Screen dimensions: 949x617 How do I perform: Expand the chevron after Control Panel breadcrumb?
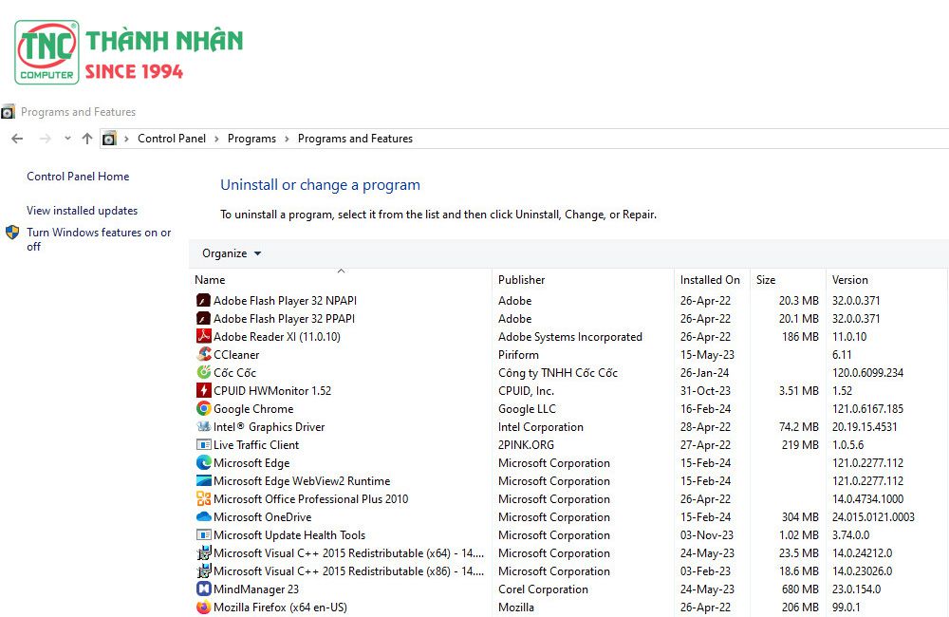coord(216,139)
